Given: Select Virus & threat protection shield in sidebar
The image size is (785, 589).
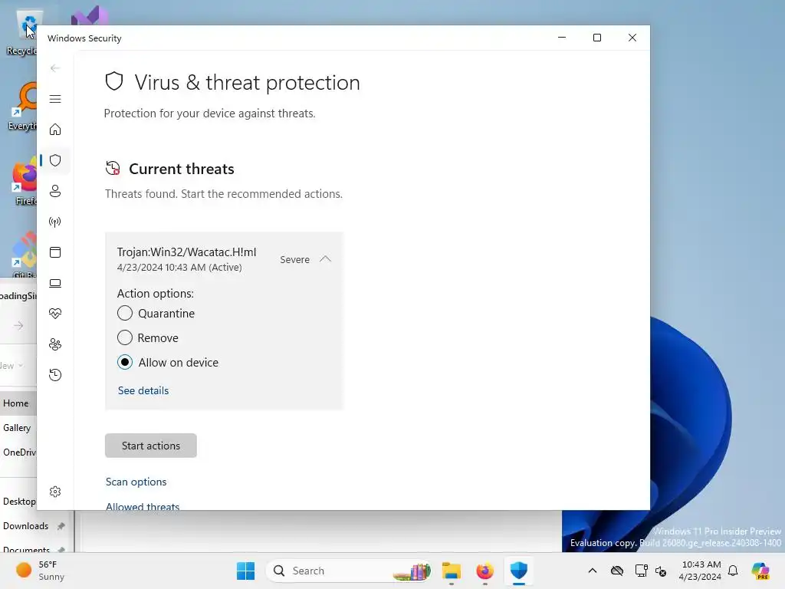Looking at the screenshot, I should [x=55, y=160].
